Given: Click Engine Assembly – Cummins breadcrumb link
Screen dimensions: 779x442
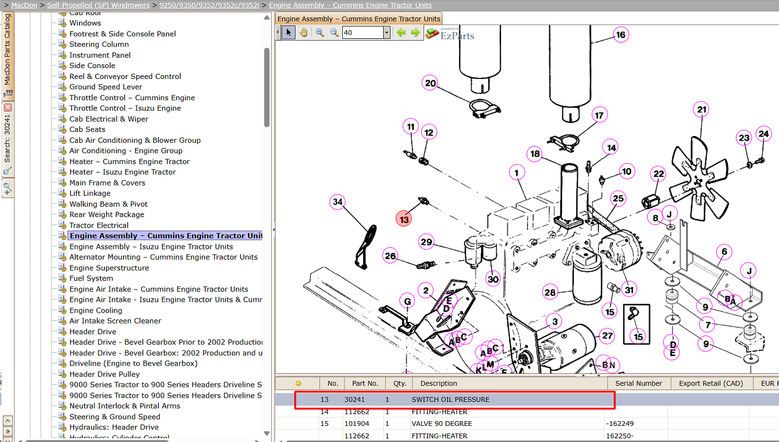Looking at the screenshot, I should tap(351, 5).
